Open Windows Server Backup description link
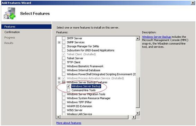196x126 pixels. click(x=157, y=37)
